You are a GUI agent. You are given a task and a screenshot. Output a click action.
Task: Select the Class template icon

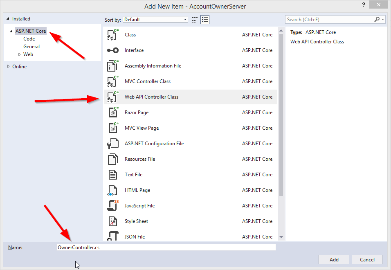(112, 35)
